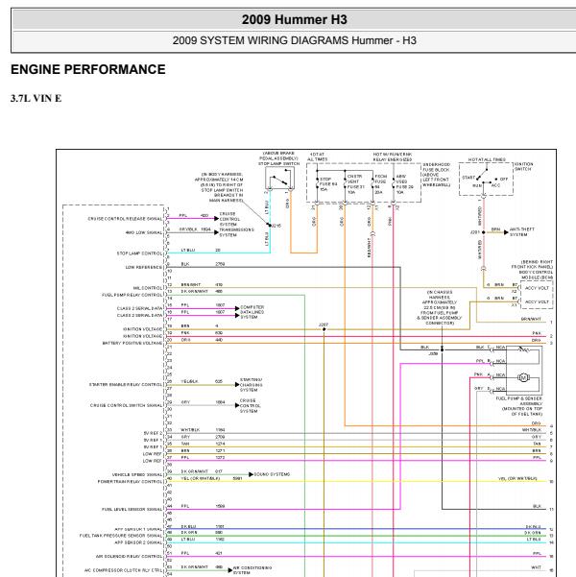Click the J207 splice dot
Image resolution: width=576 pixels, height=577 pixels.
(324, 329)
